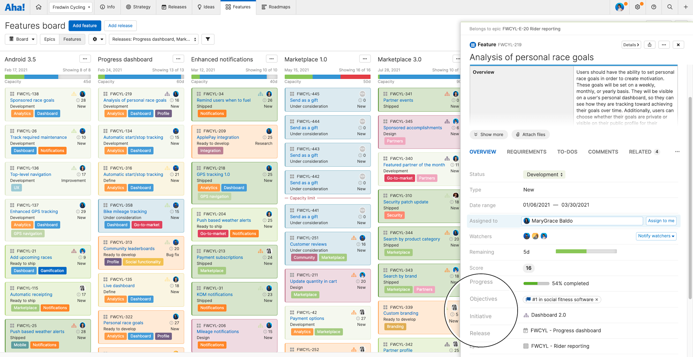The image size is (693, 357).
Task: Click the progress bar showing 54% completed
Action: (x=537, y=283)
